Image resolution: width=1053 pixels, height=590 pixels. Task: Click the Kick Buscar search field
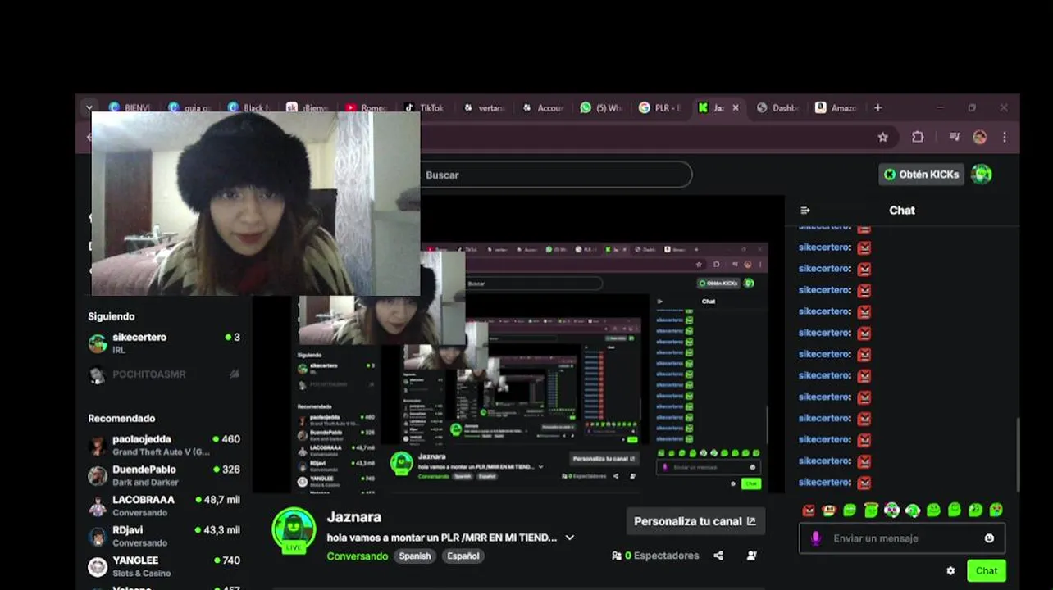tap(555, 175)
